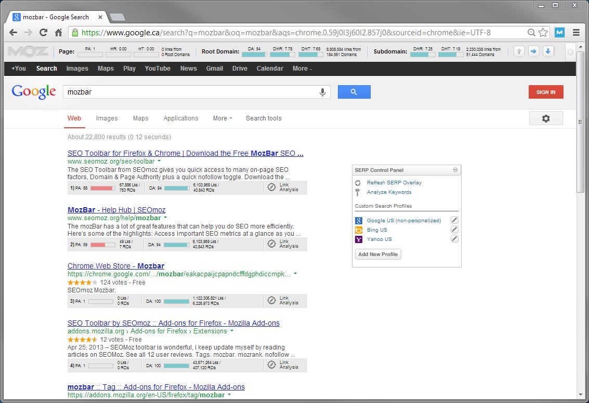Dock MozBar with the up arrow icon

click(x=519, y=51)
